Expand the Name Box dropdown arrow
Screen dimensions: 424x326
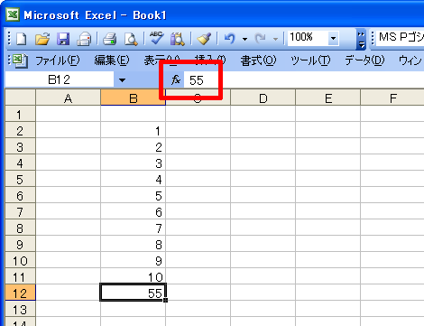(122, 80)
